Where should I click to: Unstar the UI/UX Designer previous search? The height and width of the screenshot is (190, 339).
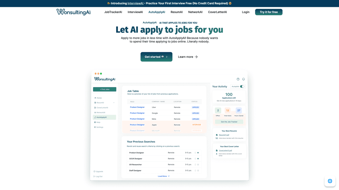[198, 159]
